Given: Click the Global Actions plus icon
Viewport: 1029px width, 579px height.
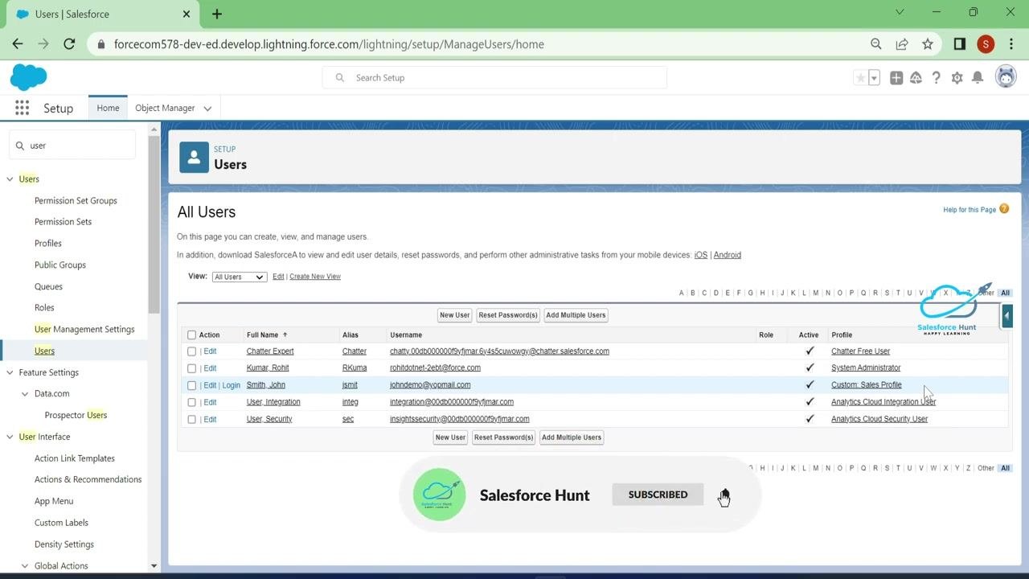Looking at the screenshot, I should point(896,78).
